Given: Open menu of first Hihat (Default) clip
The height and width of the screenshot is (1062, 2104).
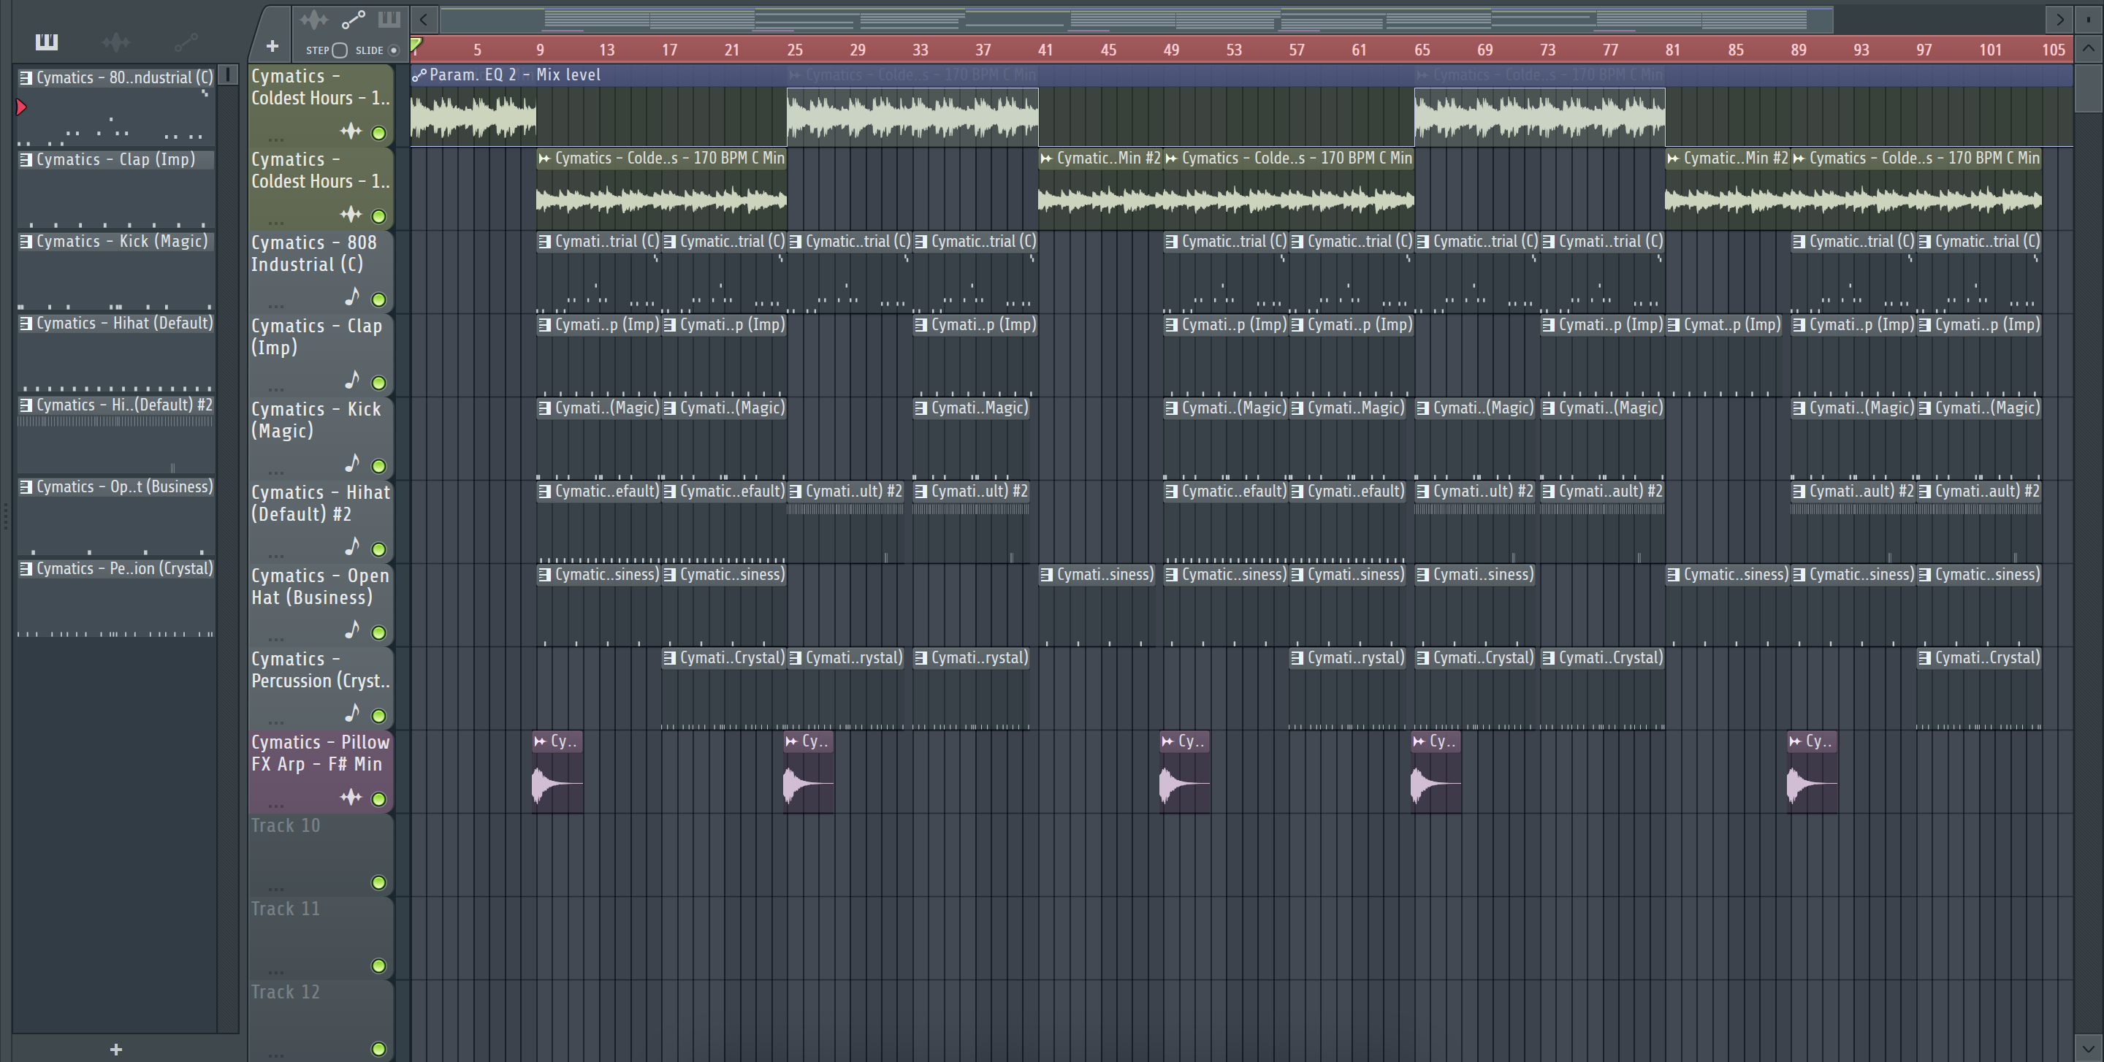Looking at the screenshot, I should click(x=545, y=492).
